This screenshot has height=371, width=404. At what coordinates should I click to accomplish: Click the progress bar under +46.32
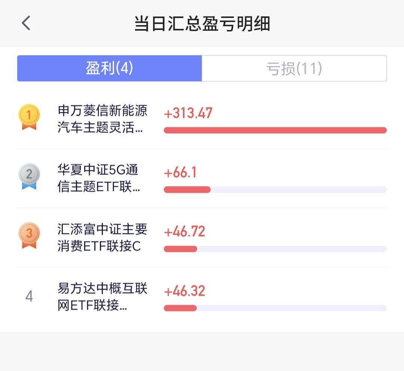point(275,308)
